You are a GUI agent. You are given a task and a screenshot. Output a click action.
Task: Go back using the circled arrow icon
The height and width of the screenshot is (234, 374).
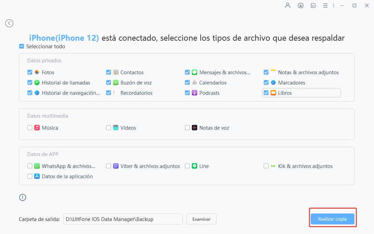click(9, 23)
